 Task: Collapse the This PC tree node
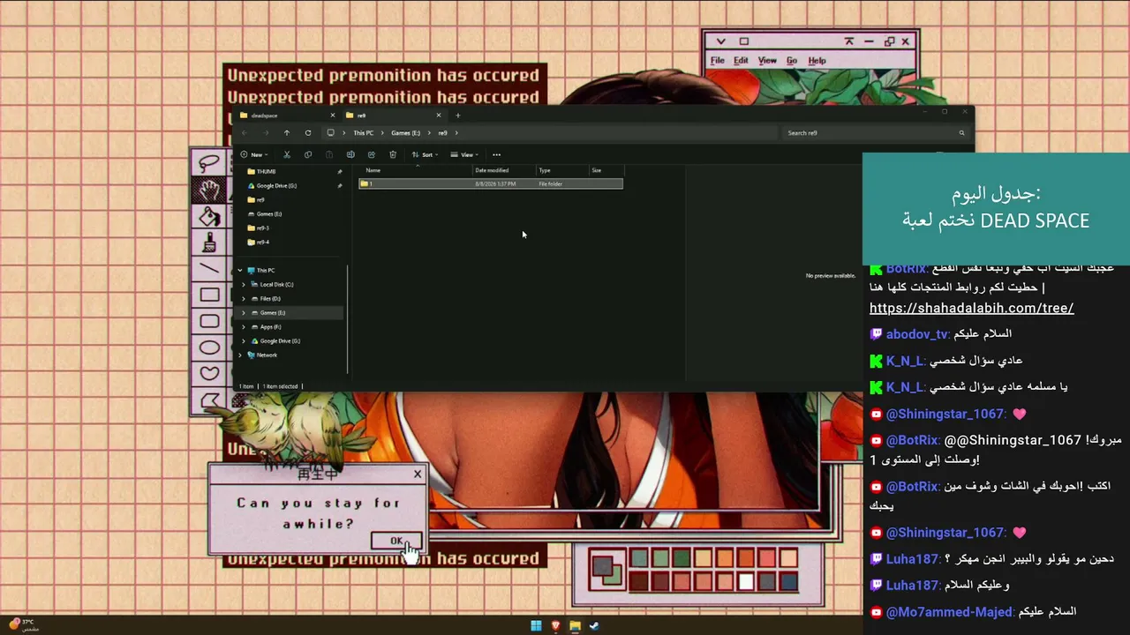tap(240, 271)
